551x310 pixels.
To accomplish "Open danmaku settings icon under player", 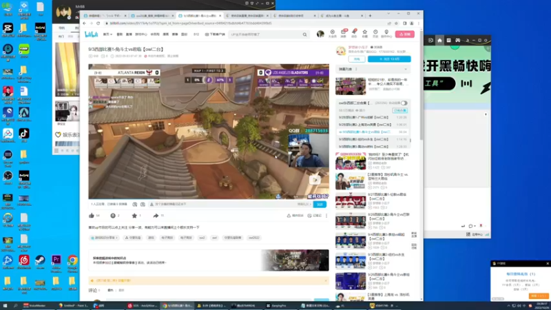I will pyautogui.click(x=143, y=204).
